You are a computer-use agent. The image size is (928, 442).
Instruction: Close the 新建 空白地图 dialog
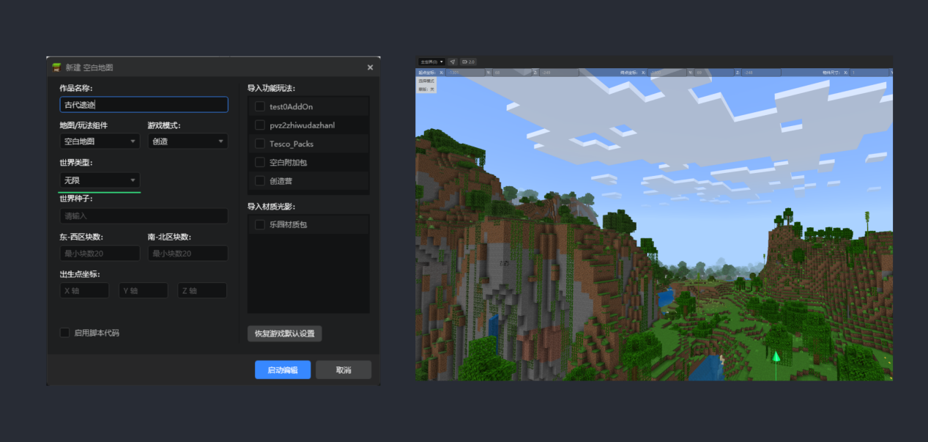[370, 67]
